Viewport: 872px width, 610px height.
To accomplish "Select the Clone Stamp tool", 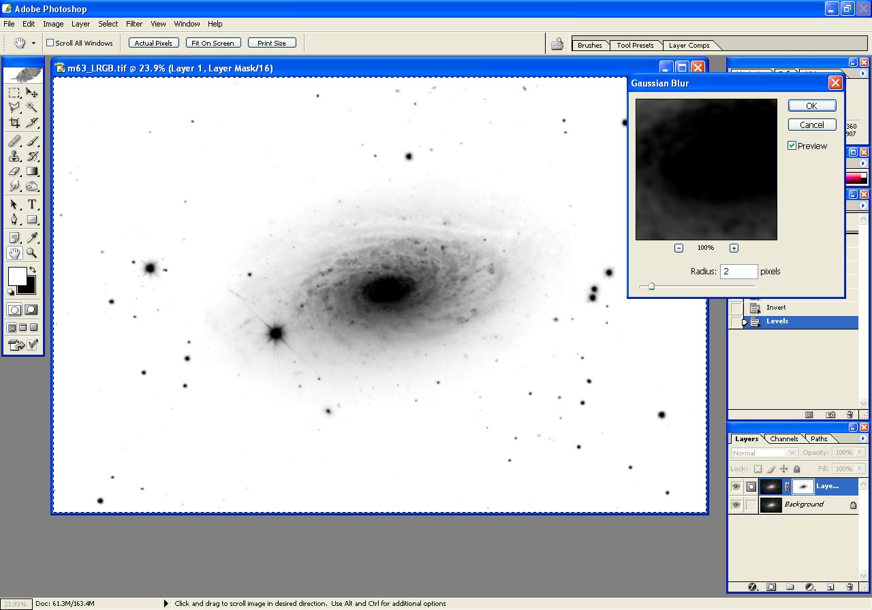I will 14,156.
